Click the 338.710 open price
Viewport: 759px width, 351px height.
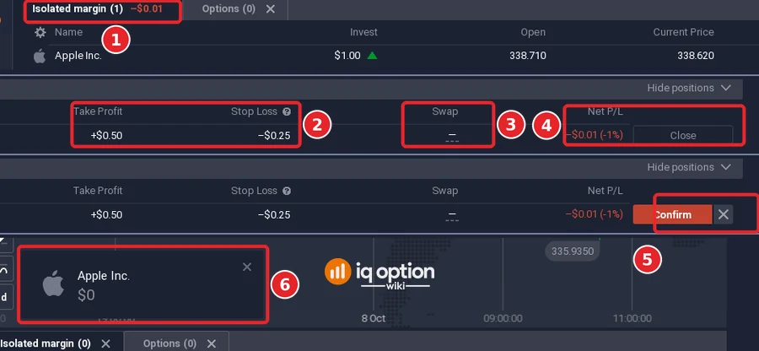point(528,56)
